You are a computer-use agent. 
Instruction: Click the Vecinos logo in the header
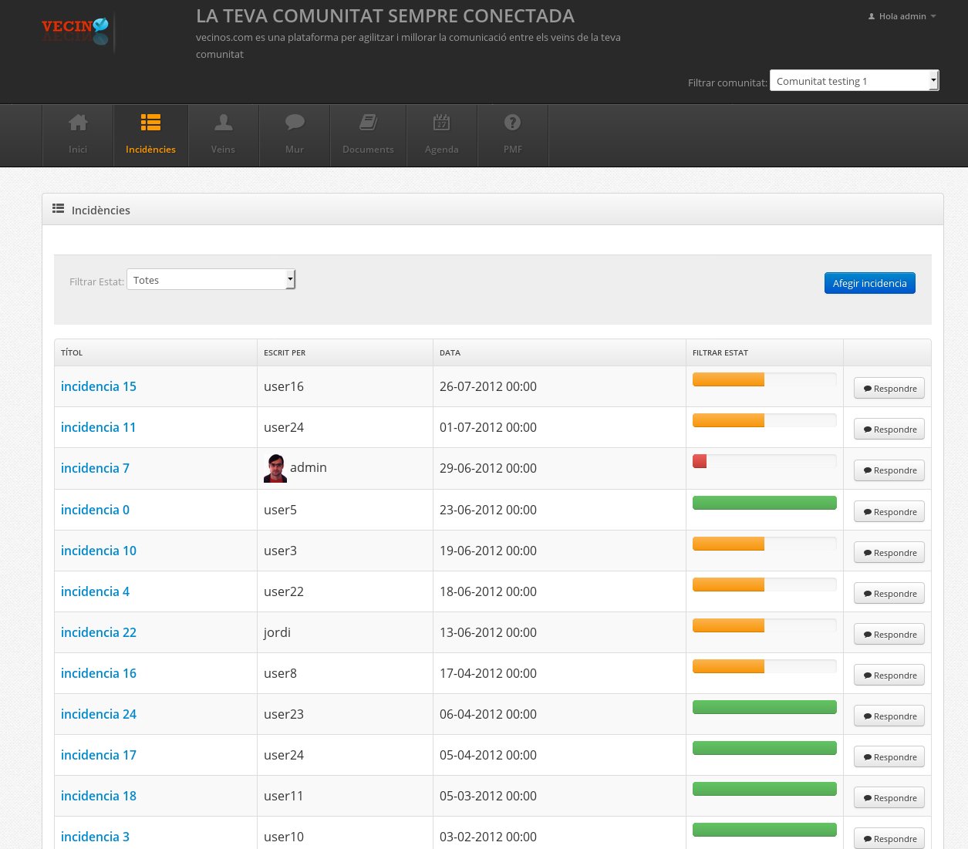coord(76,32)
